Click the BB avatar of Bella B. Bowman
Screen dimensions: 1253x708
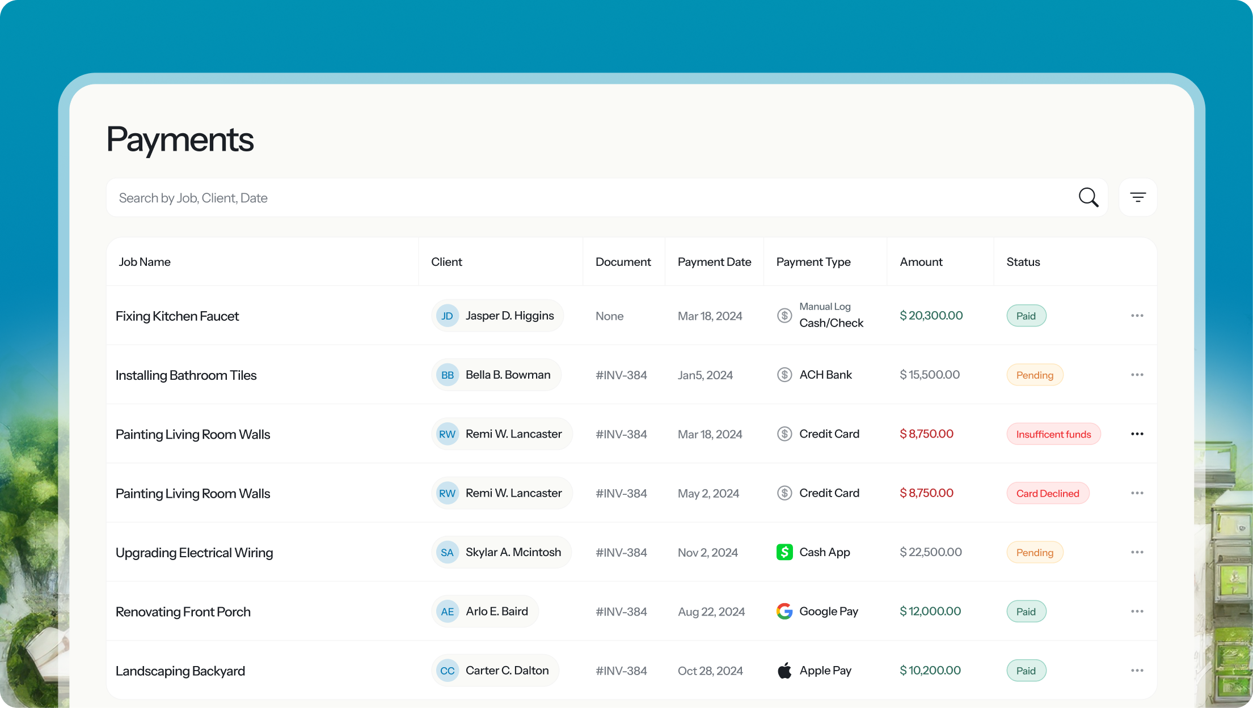447,375
